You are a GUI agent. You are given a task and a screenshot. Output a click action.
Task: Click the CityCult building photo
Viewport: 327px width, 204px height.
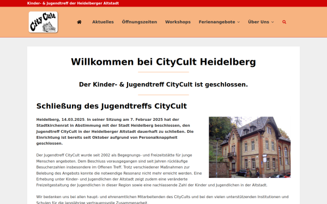(250, 147)
